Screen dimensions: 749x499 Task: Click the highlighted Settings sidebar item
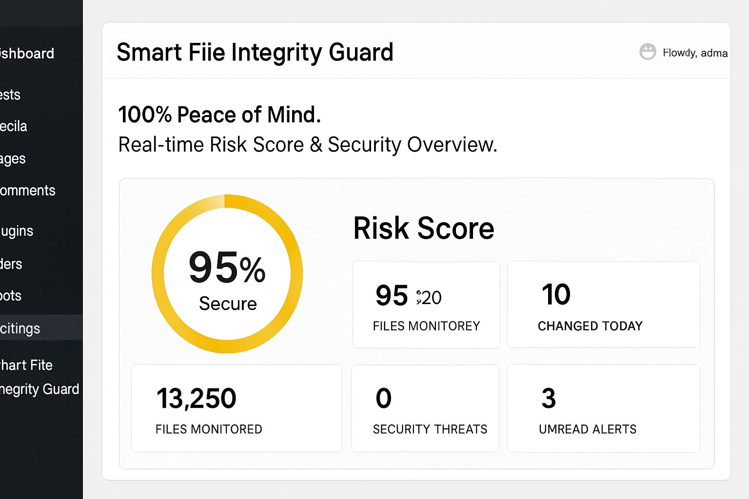20,328
